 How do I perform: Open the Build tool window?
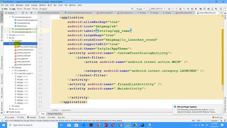pyautogui.click(x=42, y=117)
